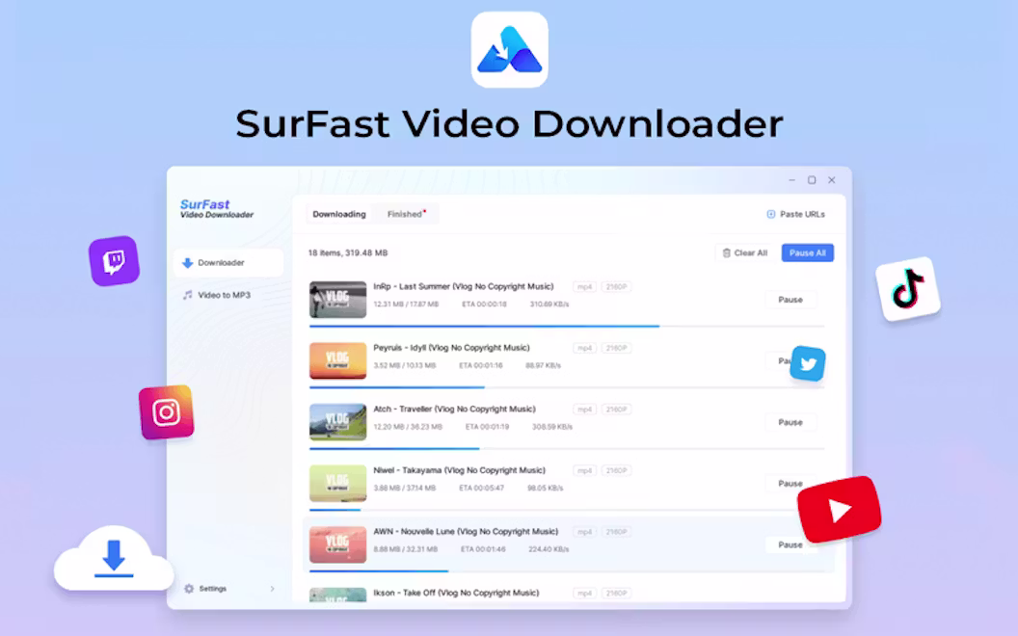The width and height of the screenshot is (1018, 636).
Task: Click the large SurFast app icon at top
Action: [510, 49]
